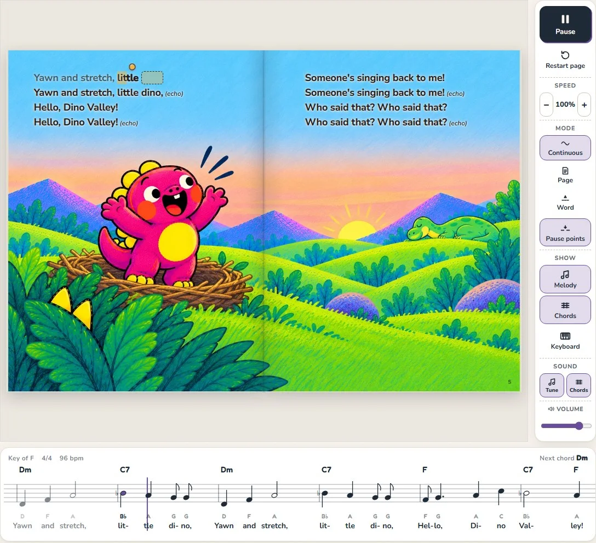
Task: Click the "Hel-lo," syllable under the staff
Action: coord(430,525)
